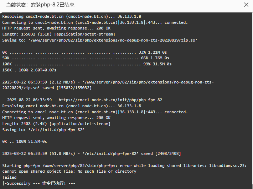Click the libsodium.so.23 error message line
The image size is (253, 189).
click(x=124, y=166)
